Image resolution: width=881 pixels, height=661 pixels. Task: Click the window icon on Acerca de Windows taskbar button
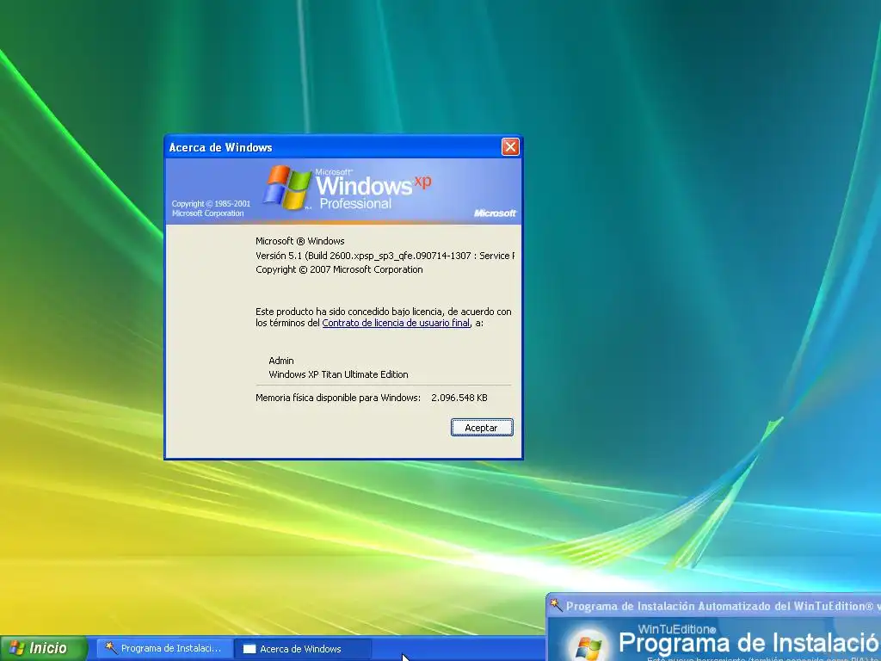250,649
